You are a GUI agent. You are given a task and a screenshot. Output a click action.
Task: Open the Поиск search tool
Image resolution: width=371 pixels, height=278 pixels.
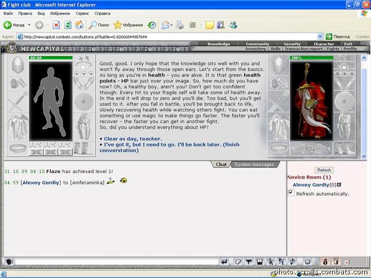[x=99, y=25]
